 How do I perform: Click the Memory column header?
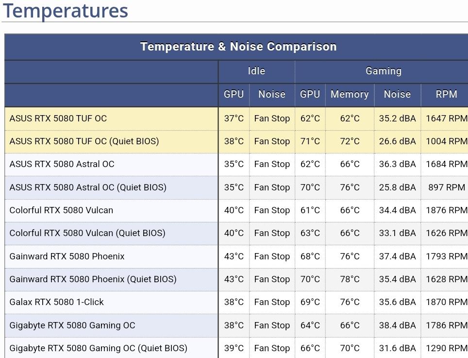[350, 94]
